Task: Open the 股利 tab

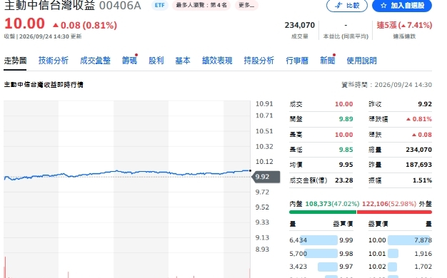Action: (x=156, y=61)
